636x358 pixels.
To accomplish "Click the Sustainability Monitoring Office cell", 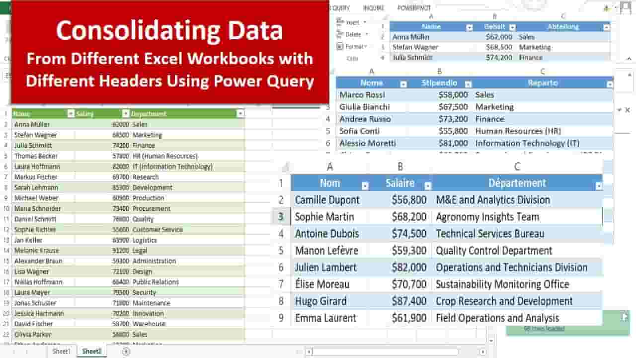I will (x=517, y=284).
